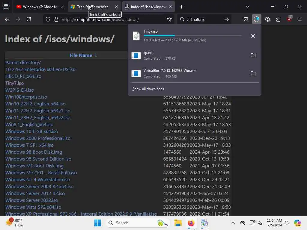The image size is (307, 230).
Task: Show xp.exe in folder
Action: coord(253,55)
